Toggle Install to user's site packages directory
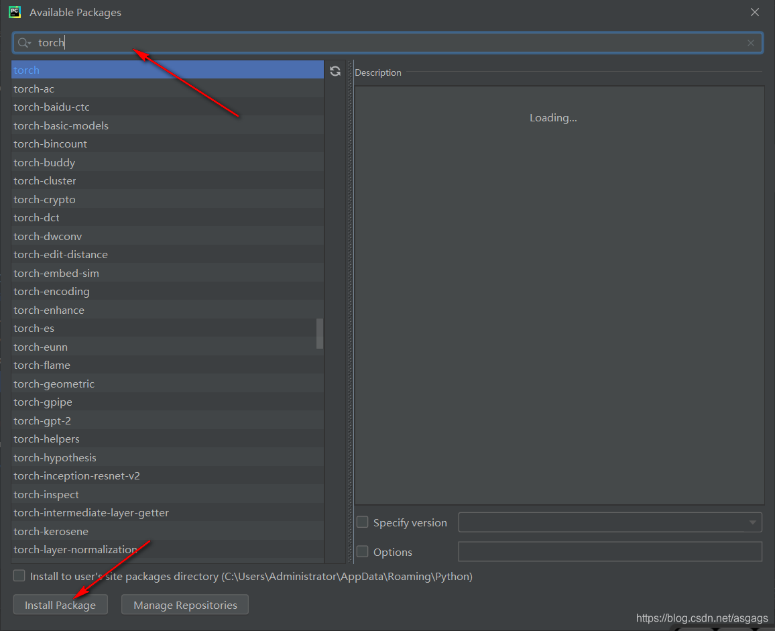Screen dimensions: 775x631 [19, 575]
